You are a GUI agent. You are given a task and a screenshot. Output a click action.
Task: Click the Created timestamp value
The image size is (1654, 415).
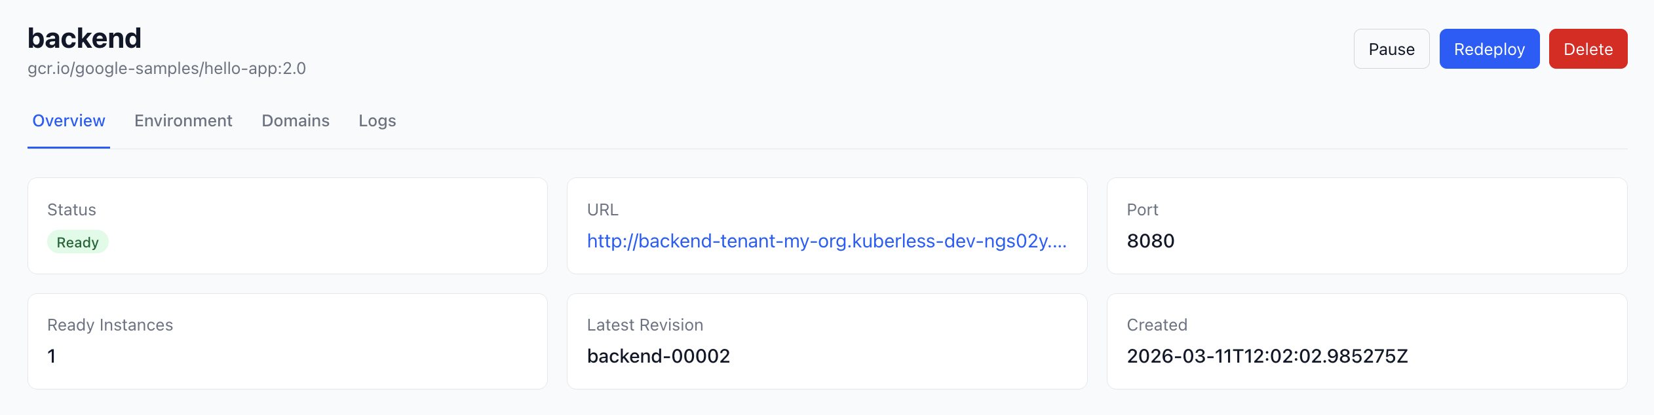(1267, 356)
